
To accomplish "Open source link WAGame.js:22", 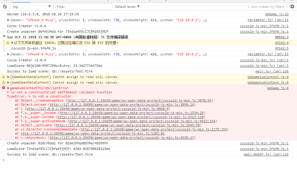I will point(277,14).
